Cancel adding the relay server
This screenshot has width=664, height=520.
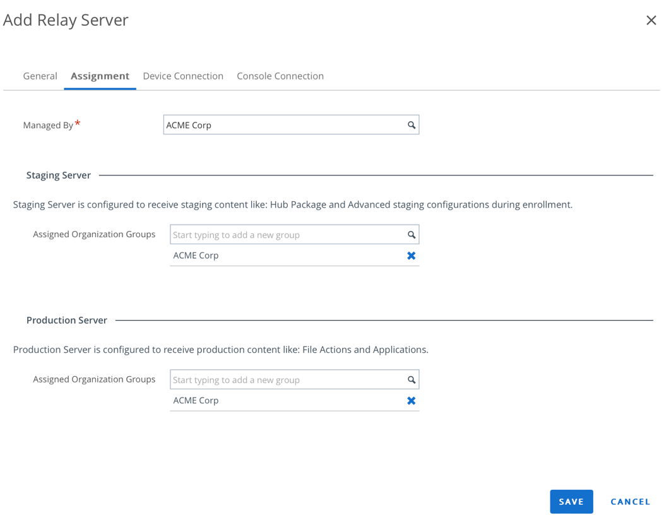pyautogui.click(x=630, y=502)
